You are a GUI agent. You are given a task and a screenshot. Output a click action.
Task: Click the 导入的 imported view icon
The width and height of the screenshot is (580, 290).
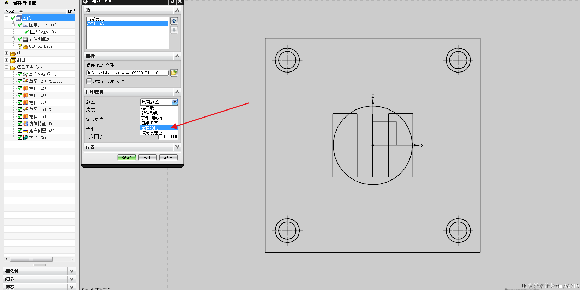tap(32, 32)
